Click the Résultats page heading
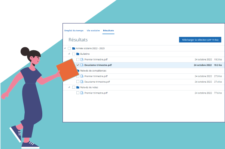The image size is (225, 149). [x=78, y=40]
